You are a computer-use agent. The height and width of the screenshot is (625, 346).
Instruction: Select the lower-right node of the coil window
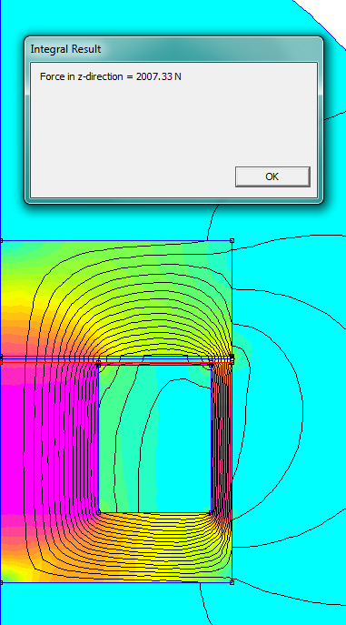pos(212,512)
